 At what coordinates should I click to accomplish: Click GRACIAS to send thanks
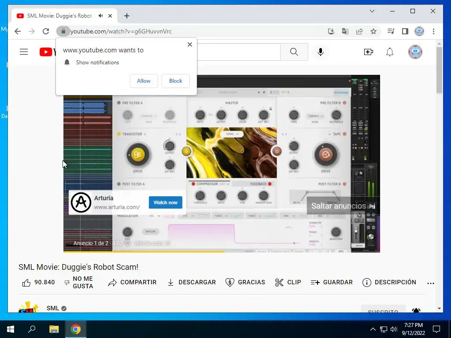(x=245, y=283)
